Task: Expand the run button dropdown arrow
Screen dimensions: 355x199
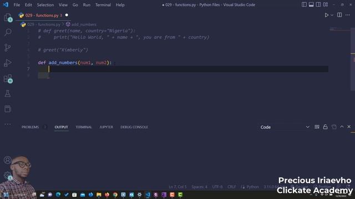Action: tap(332, 15)
